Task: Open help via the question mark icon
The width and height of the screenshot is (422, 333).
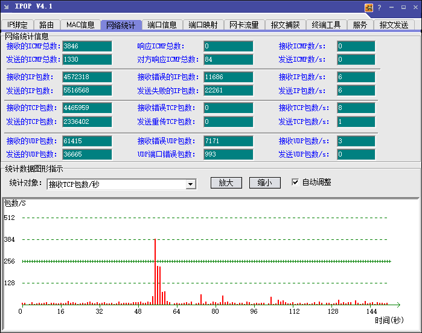Action: [x=379, y=7]
